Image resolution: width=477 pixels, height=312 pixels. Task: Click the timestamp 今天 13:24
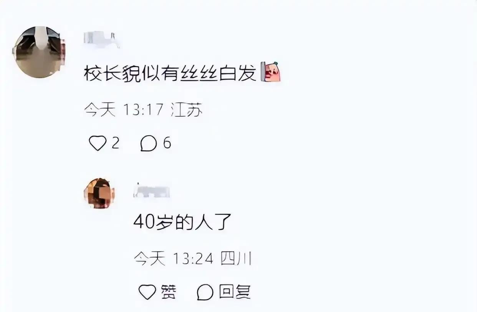[174, 259]
